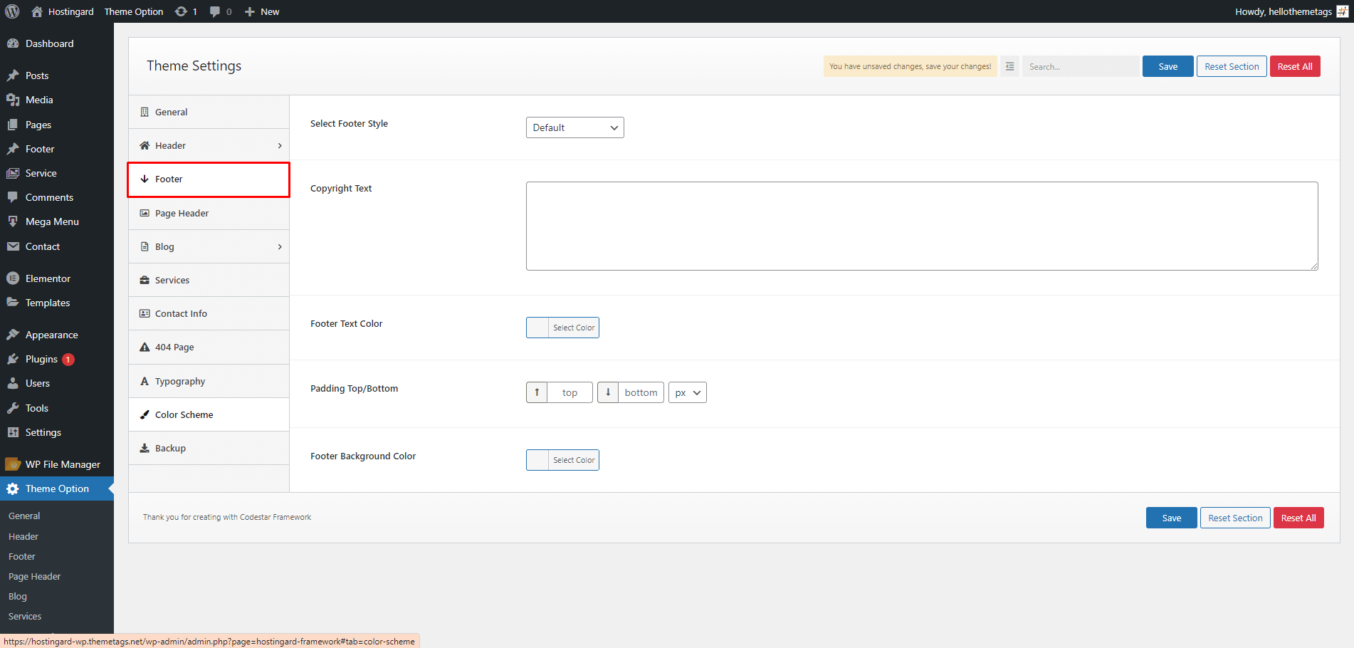Click the padding bottom down-arrow icon
This screenshot has height=648, width=1354.
pos(608,392)
